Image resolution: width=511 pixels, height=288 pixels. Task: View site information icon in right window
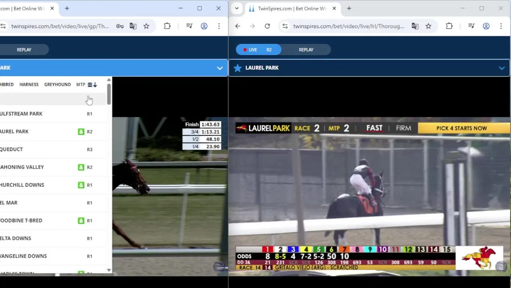point(285,26)
